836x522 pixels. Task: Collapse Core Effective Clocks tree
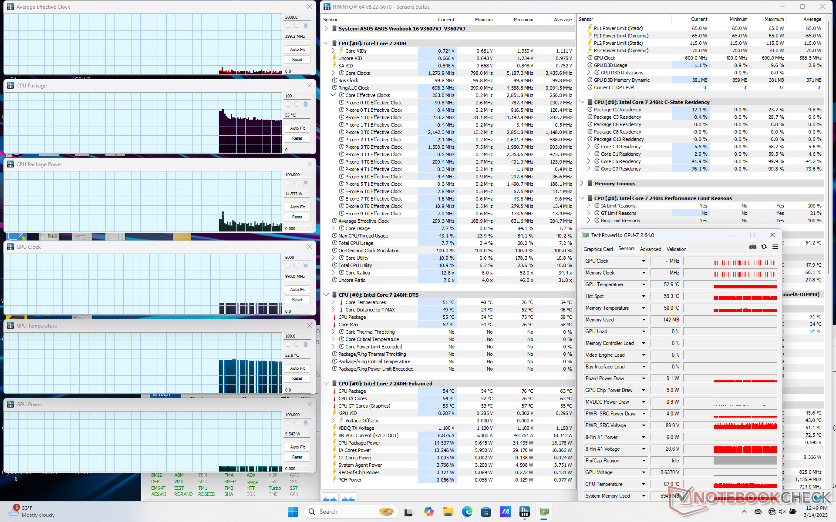point(333,95)
